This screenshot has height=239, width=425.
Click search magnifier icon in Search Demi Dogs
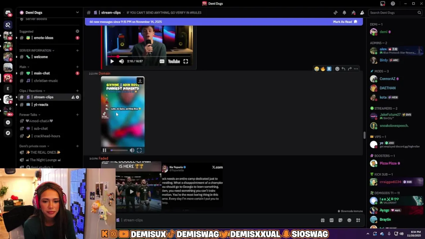coord(419,13)
